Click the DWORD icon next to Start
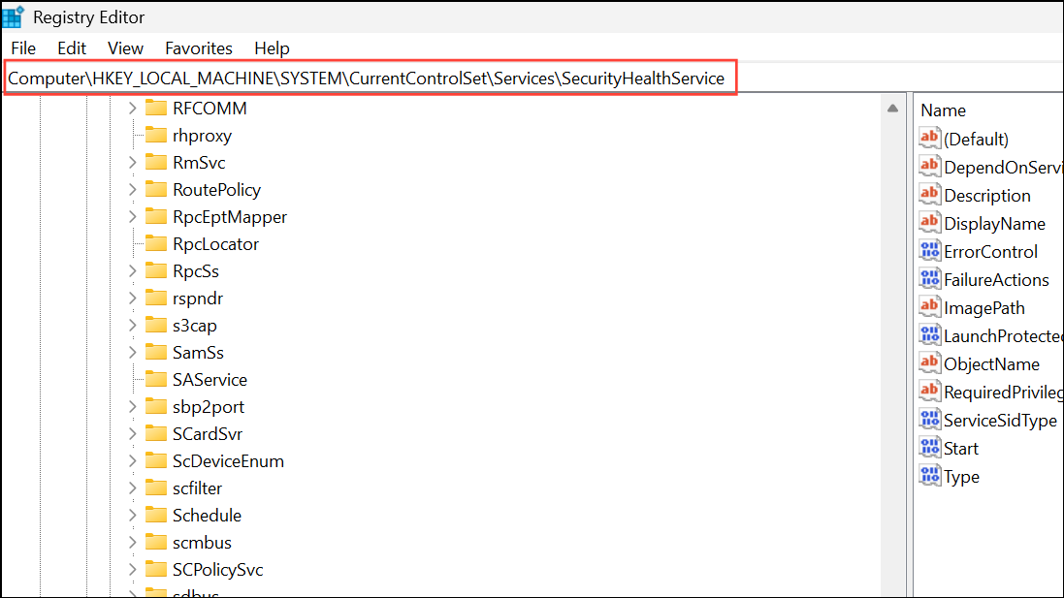1064x598 pixels. [929, 447]
